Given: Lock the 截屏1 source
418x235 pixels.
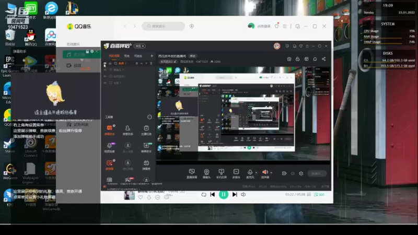Looking at the screenshot, I should pos(110,63).
